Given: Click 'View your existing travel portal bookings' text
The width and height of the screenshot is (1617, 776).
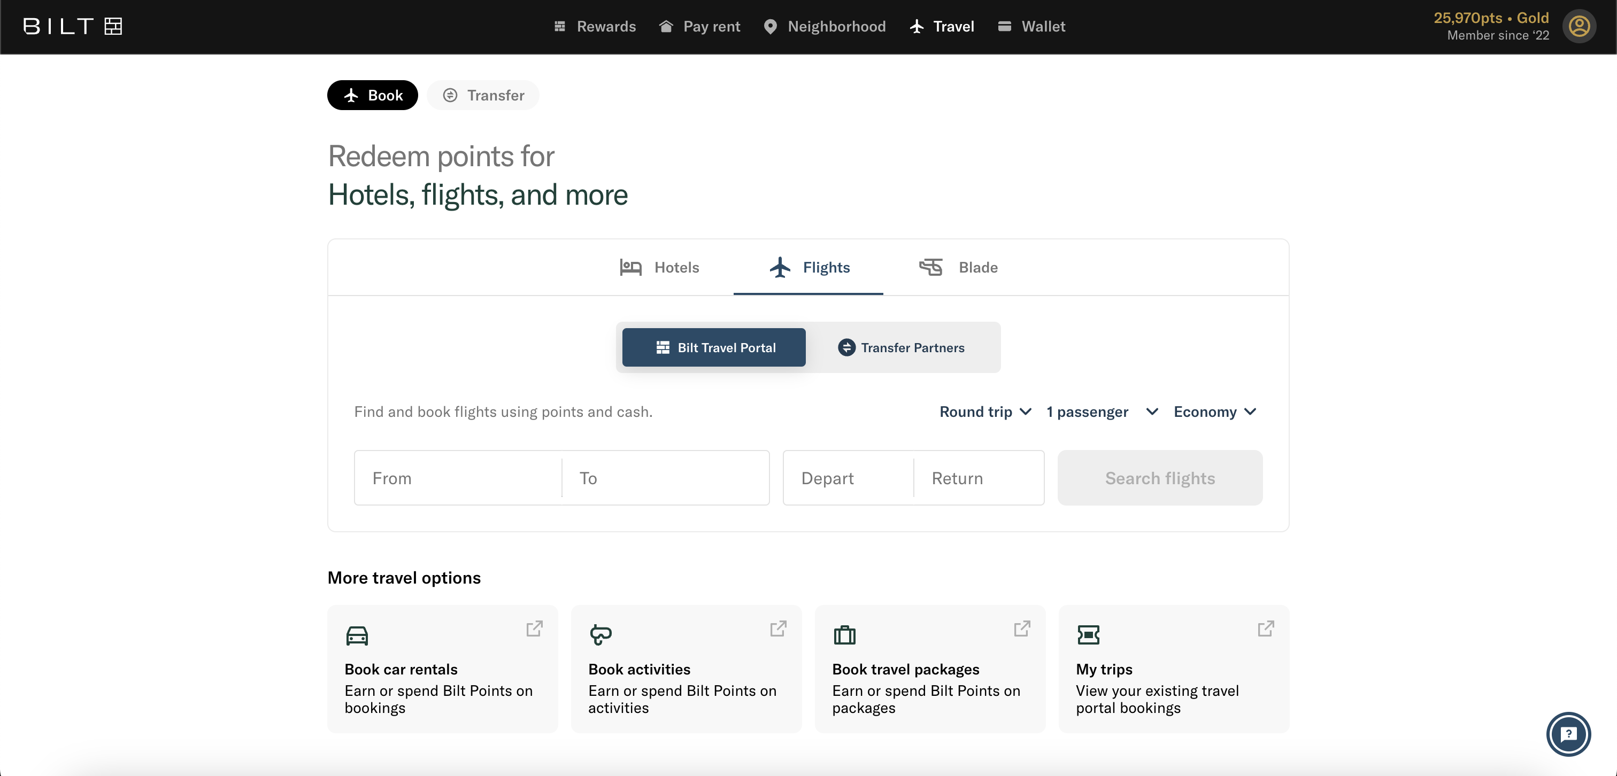Looking at the screenshot, I should click(1158, 700).
